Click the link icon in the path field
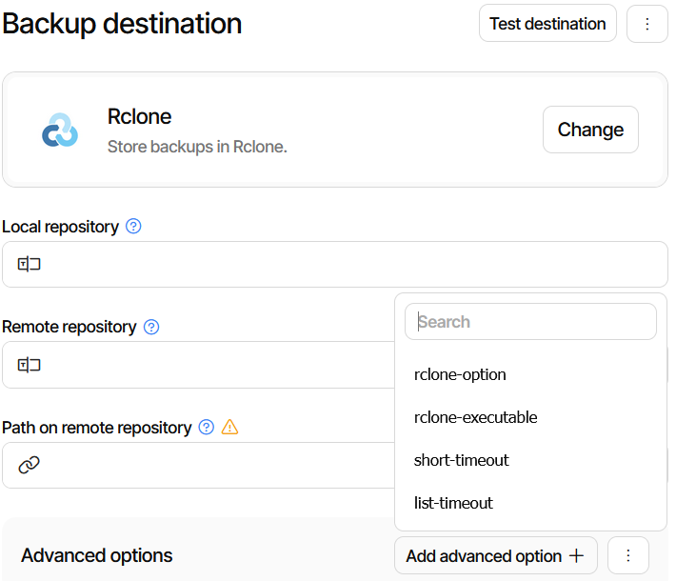 pyautogui.click(x=30, y=465)
